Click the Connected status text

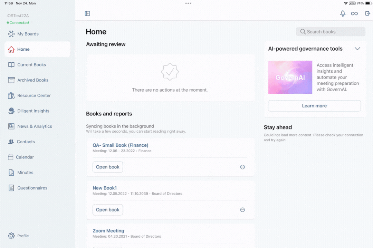point(19,23)
